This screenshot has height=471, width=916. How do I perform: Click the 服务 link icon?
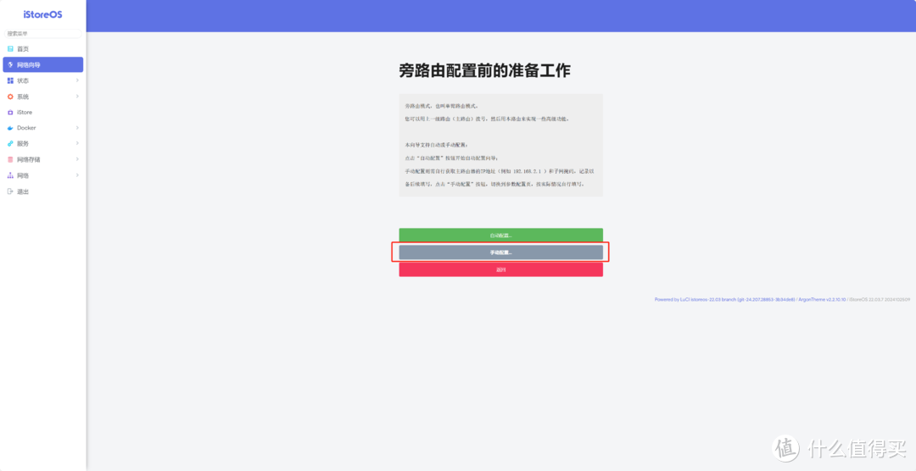point(10,144)
